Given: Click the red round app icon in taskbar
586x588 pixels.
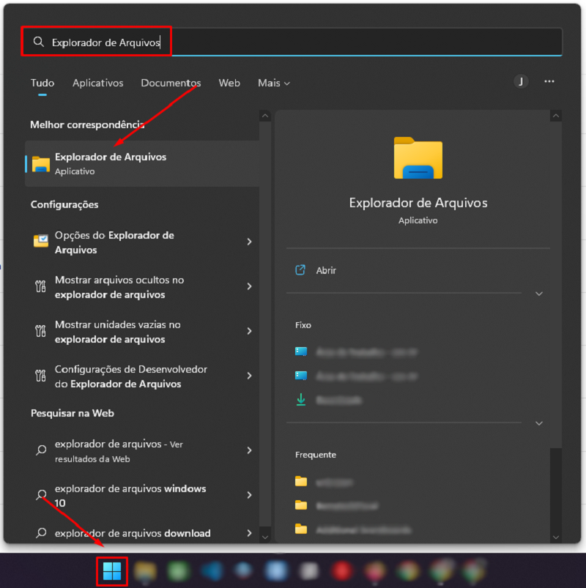Looking at the screenshot, I should coord(341,571).
